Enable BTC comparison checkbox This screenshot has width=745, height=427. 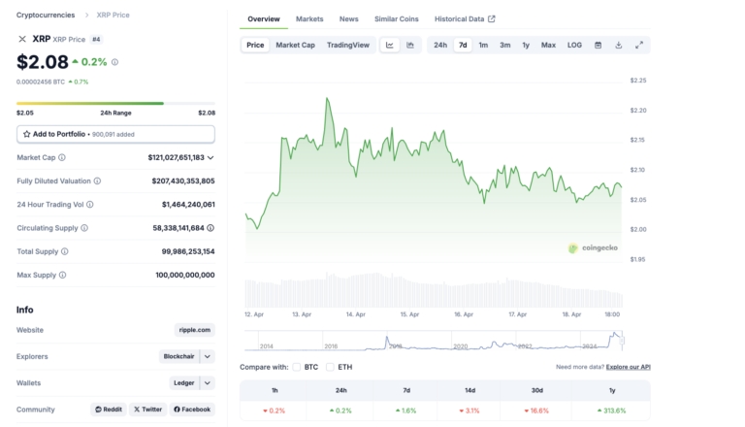(297, 367)
